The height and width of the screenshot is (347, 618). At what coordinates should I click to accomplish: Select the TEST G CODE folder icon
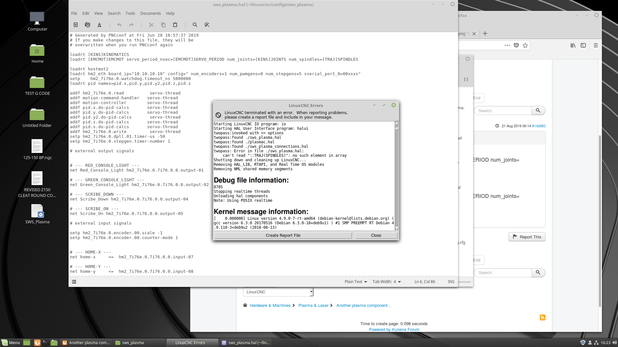coord(37,86)
